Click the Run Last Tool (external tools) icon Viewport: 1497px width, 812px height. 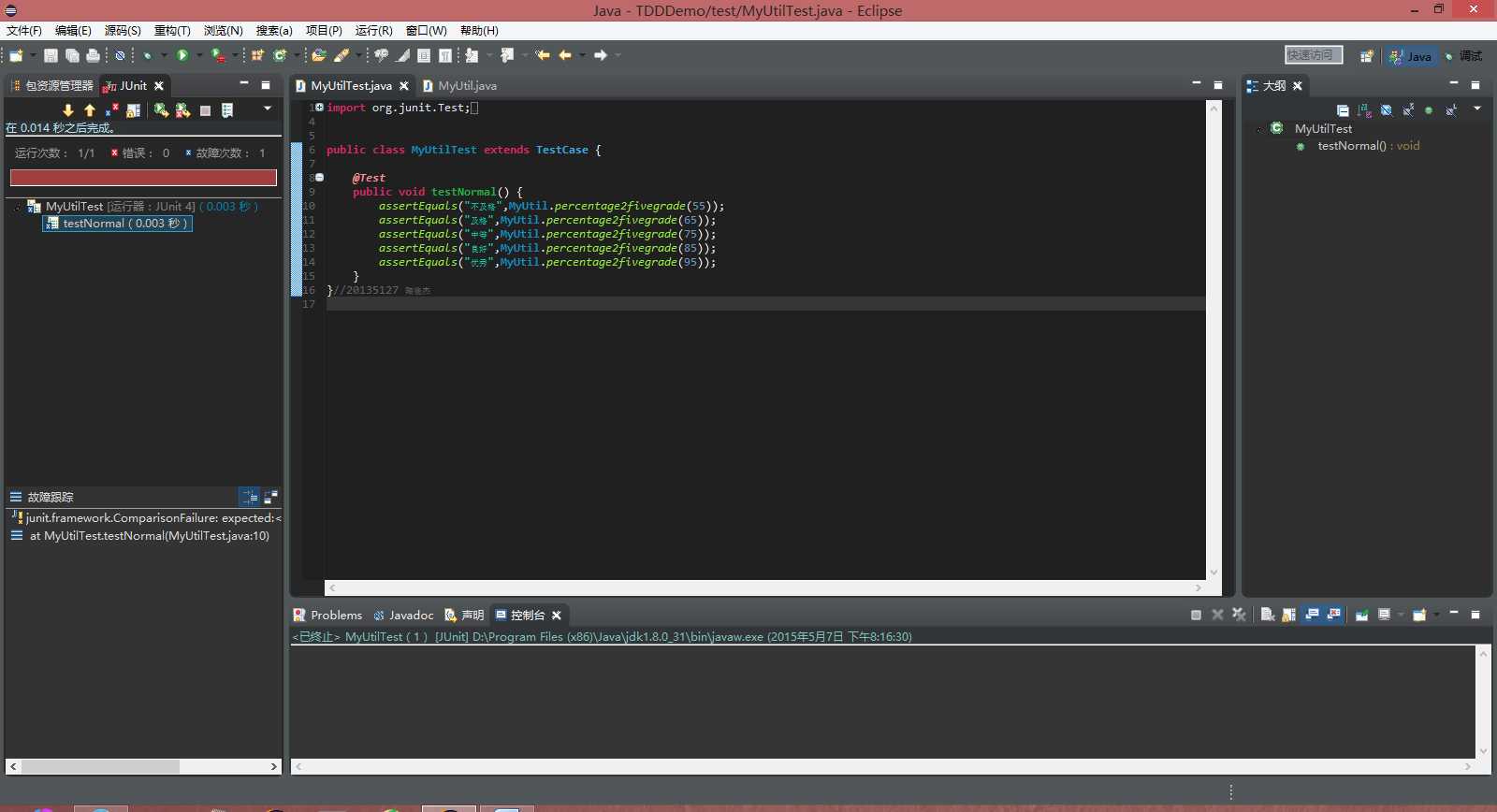click(x=218, y=55)
